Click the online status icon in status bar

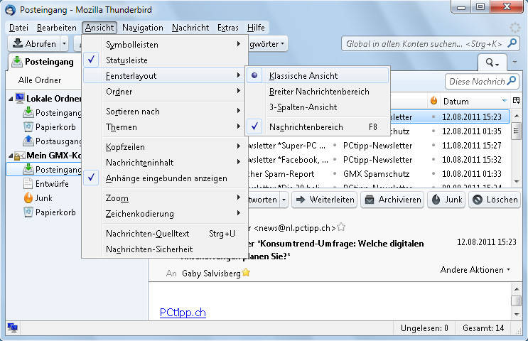13,328
